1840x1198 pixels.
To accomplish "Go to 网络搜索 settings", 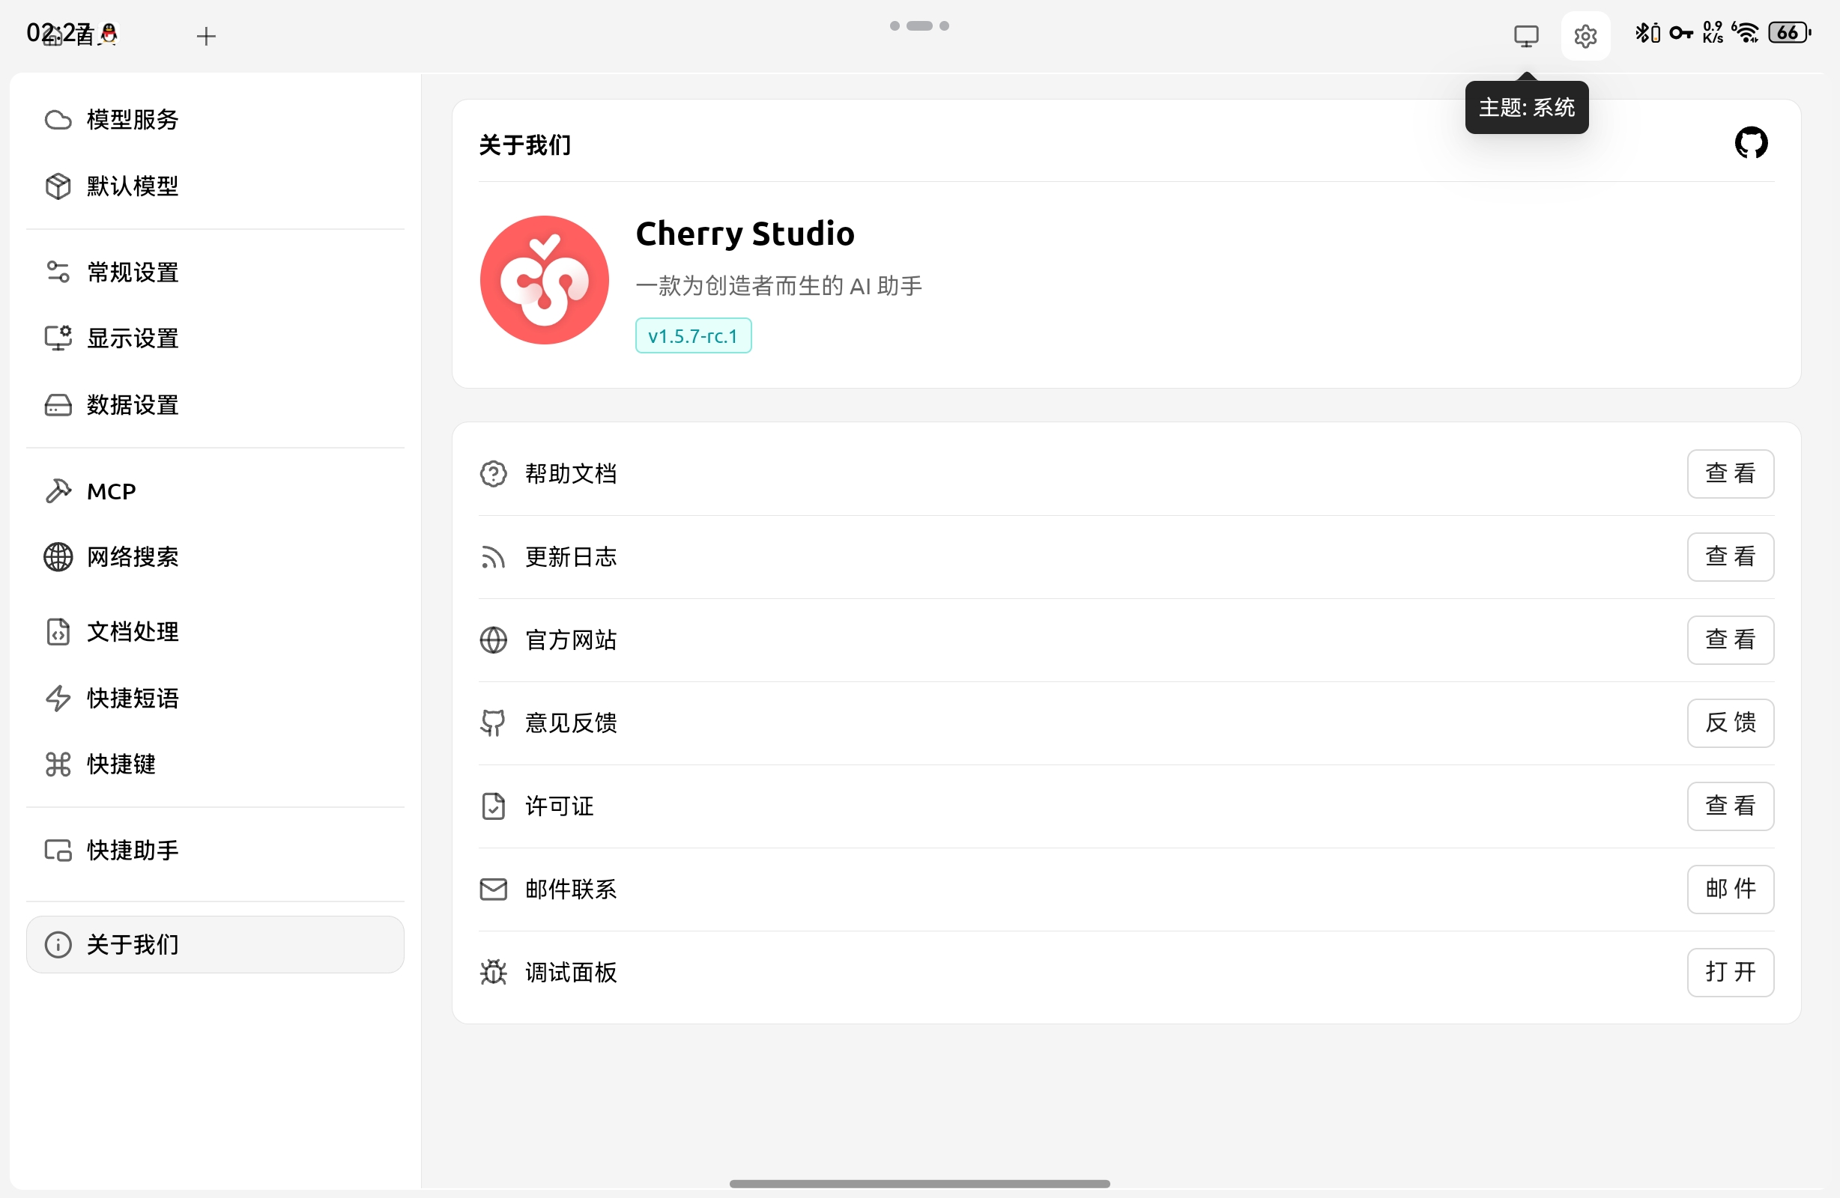I will [x=215, y=557].
